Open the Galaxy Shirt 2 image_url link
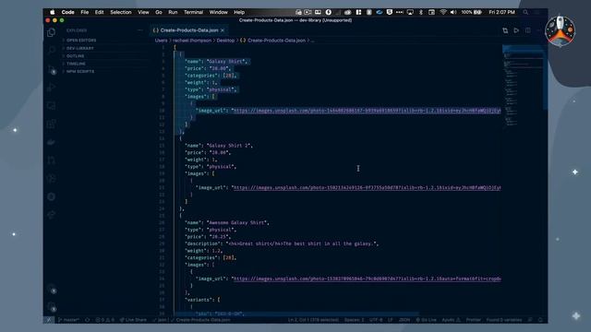The height and width of the screenshot is (332, 591). pyautogui.click(x=367, y=187)
